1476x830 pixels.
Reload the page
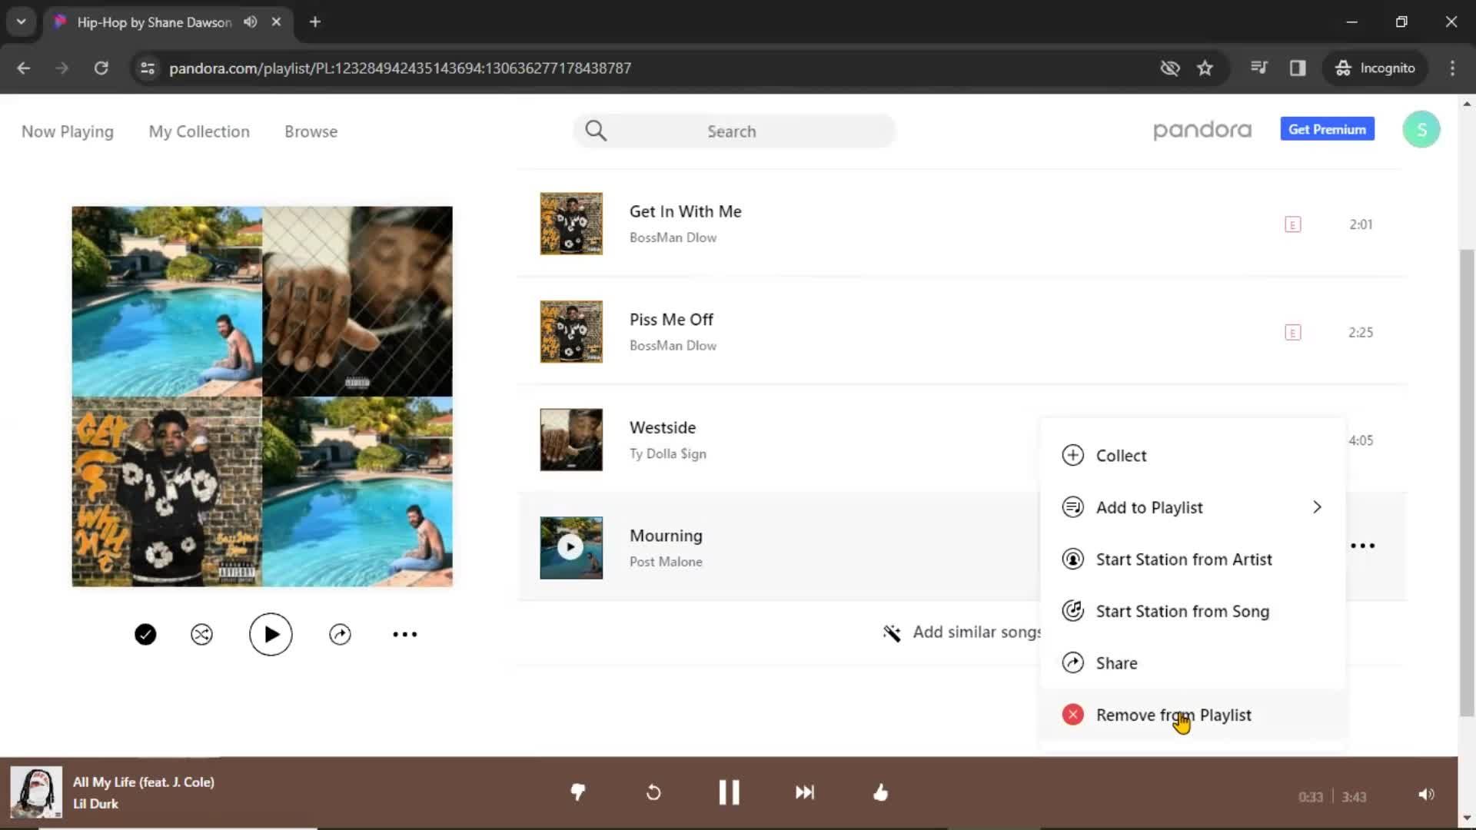point(101,68)
